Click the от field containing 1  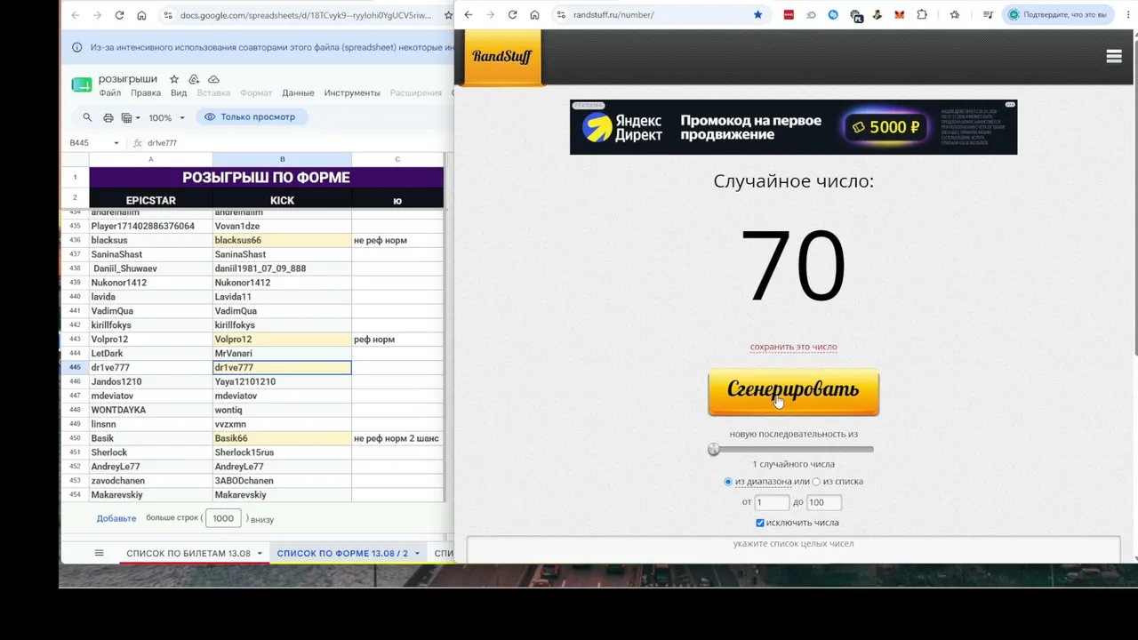pos(772,502)
